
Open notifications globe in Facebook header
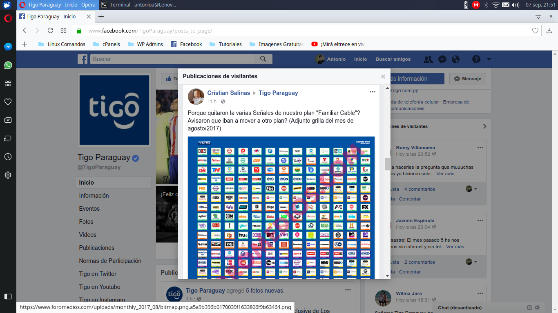456,59
